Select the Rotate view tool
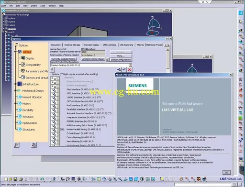The height and width of the screenshot is (187, 245). tap(110, 179)
